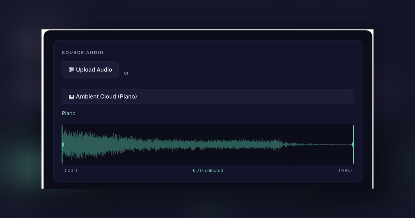The height and width of the screenshot is (218, 415).
Task: Select the right trim handle of the waveform
Action: 353,144
